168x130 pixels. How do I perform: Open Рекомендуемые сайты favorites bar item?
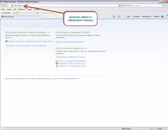coord(26,13)
